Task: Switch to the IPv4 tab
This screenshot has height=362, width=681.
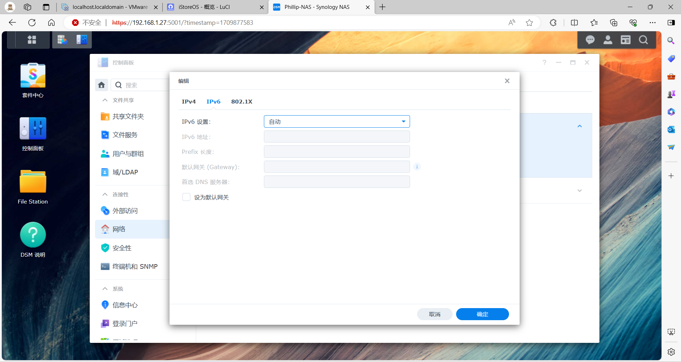Action: [189, 102]
